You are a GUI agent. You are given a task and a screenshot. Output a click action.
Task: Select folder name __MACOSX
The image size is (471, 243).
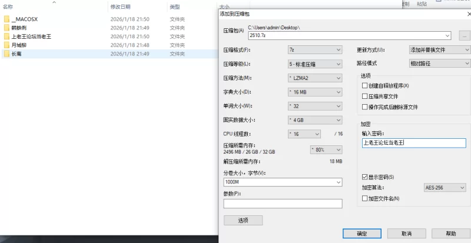tap(25, 19)
